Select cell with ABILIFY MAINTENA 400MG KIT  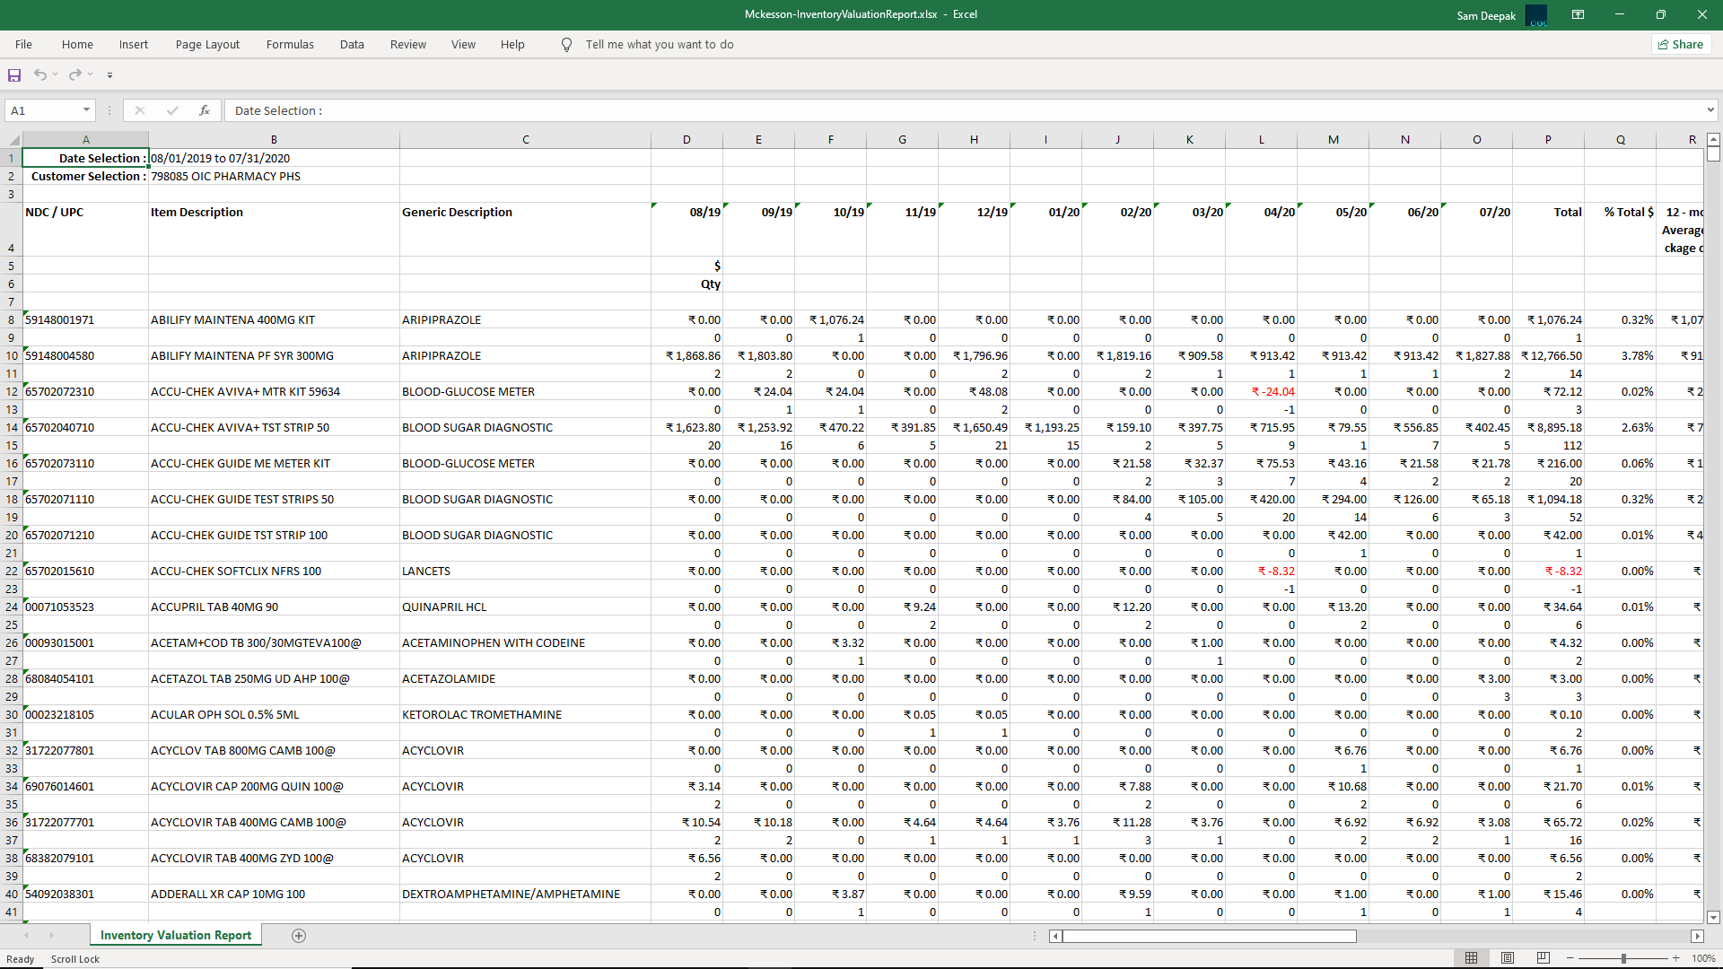tap(274, 319)
